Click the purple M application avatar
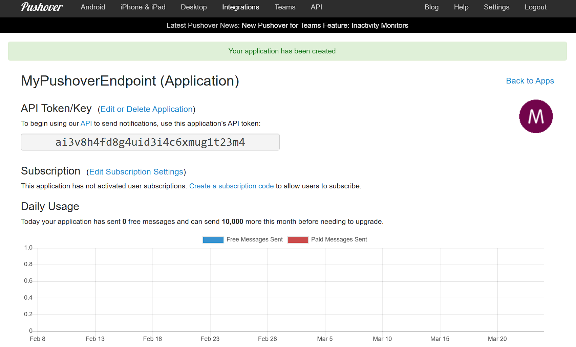576x347 pixels. tap(536, 116)
